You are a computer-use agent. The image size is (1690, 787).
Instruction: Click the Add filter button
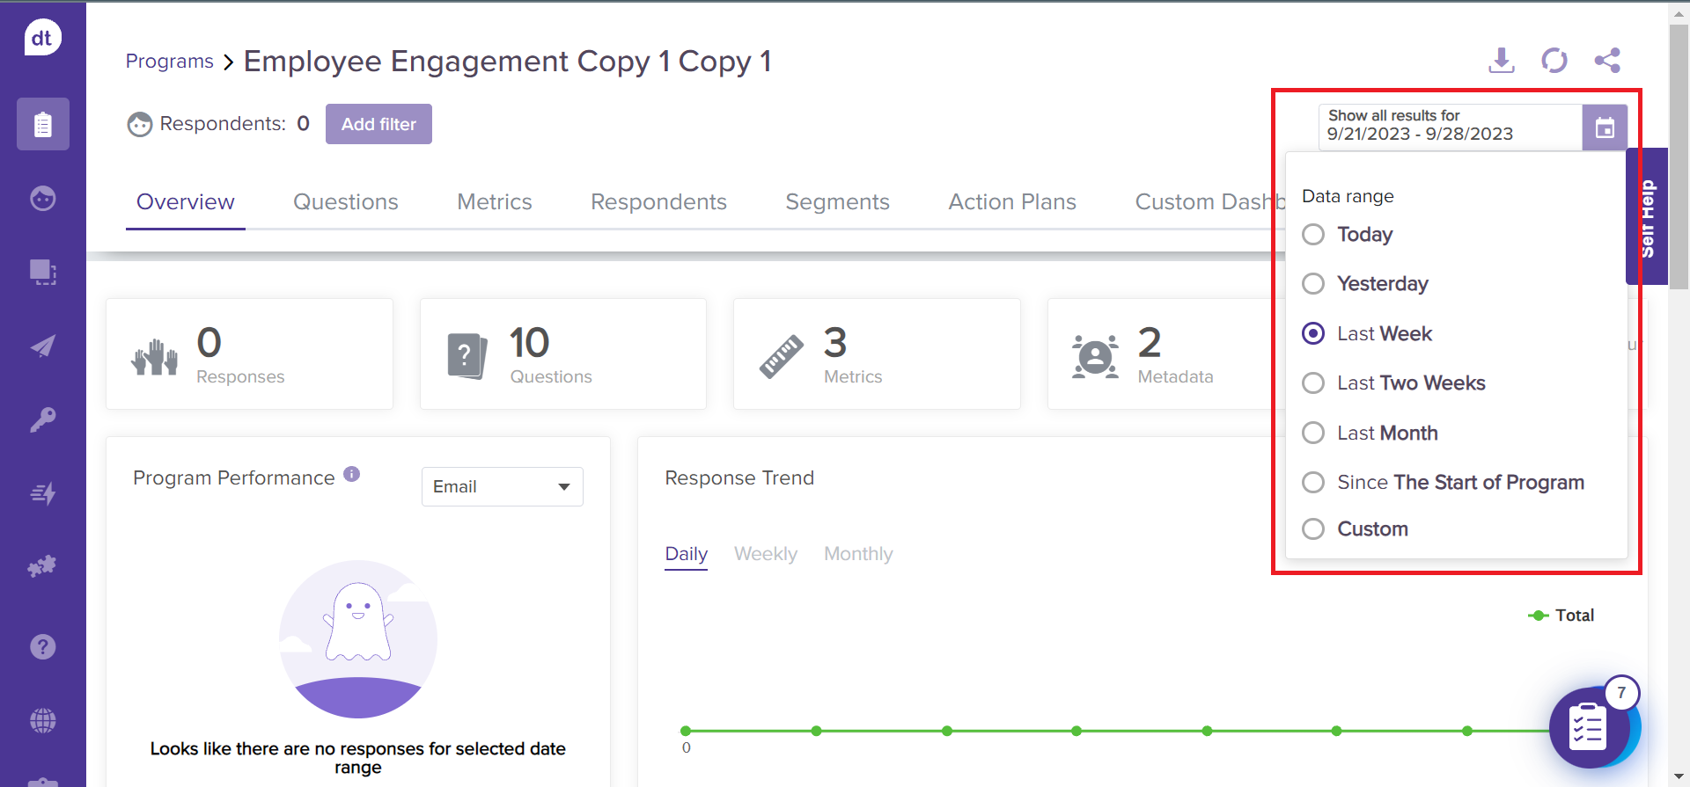(378, 124)
